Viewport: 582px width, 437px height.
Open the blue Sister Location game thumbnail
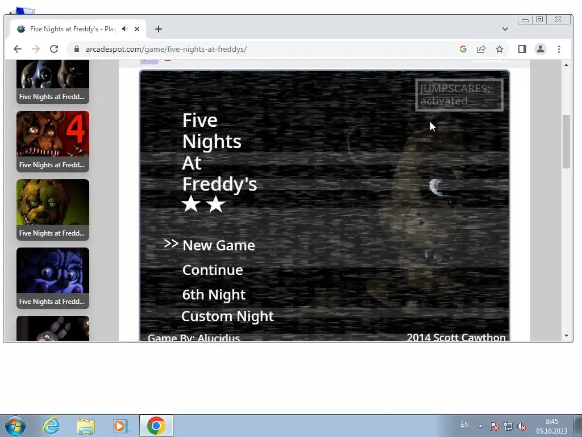[x=53, y=278]
